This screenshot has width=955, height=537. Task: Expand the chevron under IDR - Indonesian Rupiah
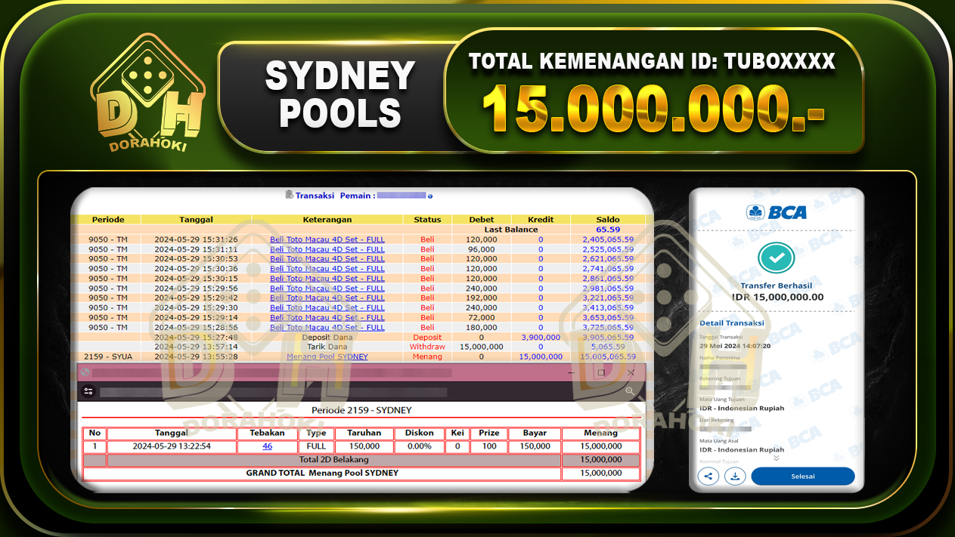coord(775,457)
